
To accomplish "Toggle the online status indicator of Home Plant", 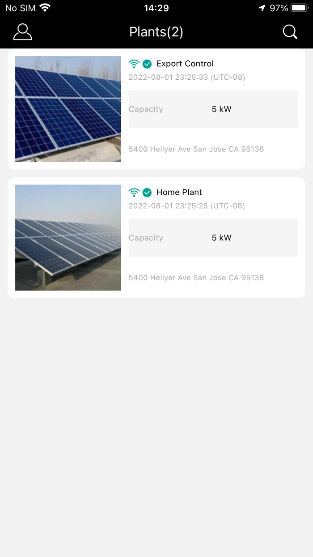I will [x=147, y=192].
